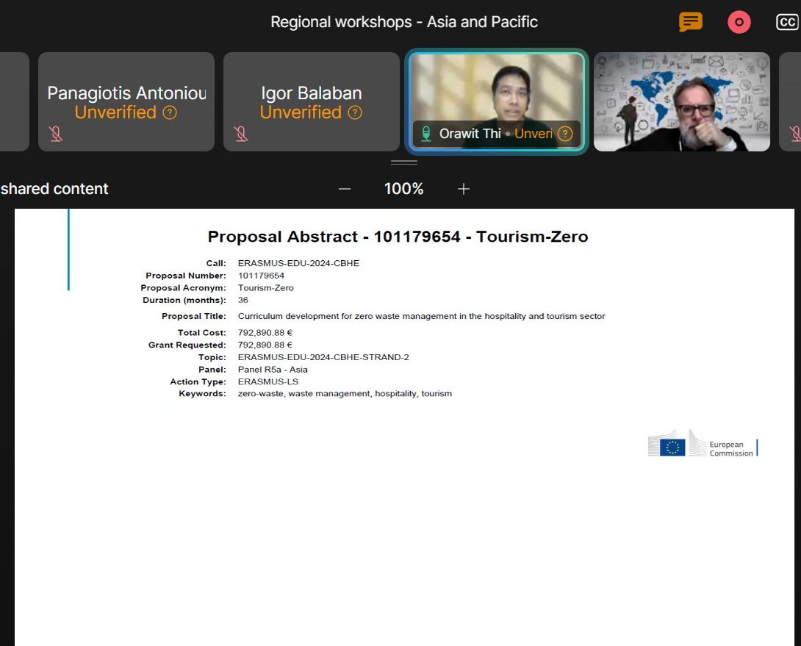This screenshot has width=801, height=646.
Task: Click the Proposal Abstract heading in shared document
Action: (398, 237)
